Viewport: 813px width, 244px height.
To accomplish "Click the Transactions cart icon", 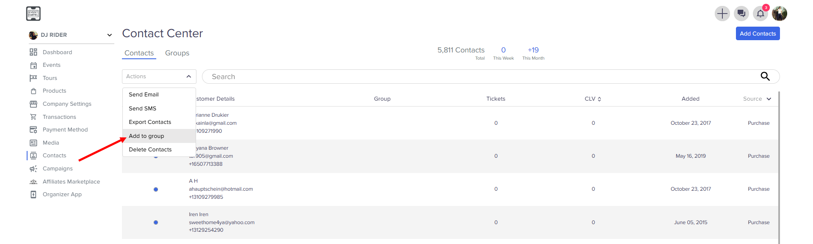I will click(x=33, y=117).
